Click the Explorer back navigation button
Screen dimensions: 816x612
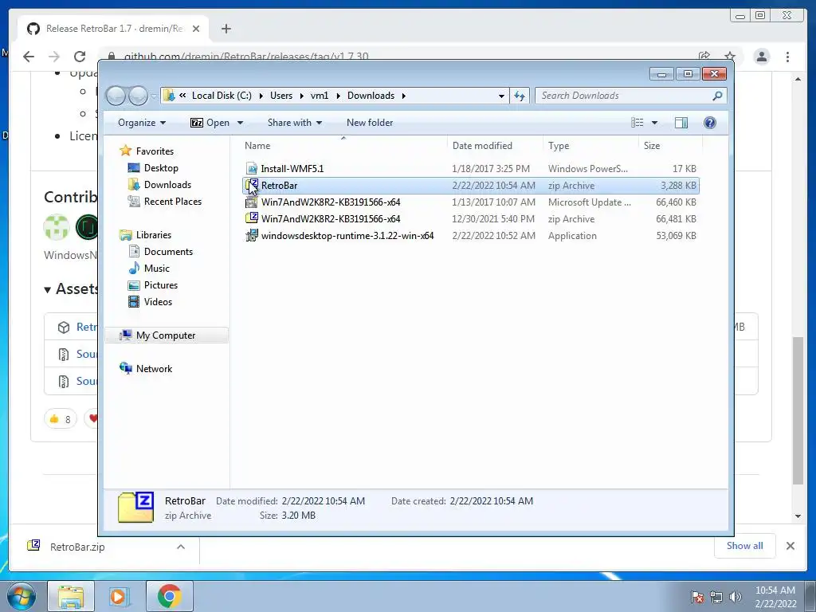tap(116, 96)
